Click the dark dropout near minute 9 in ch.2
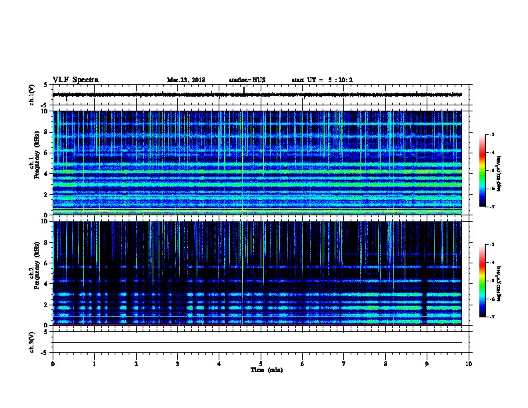The width and height of the screenshot is (528, 408). (424, 296)
